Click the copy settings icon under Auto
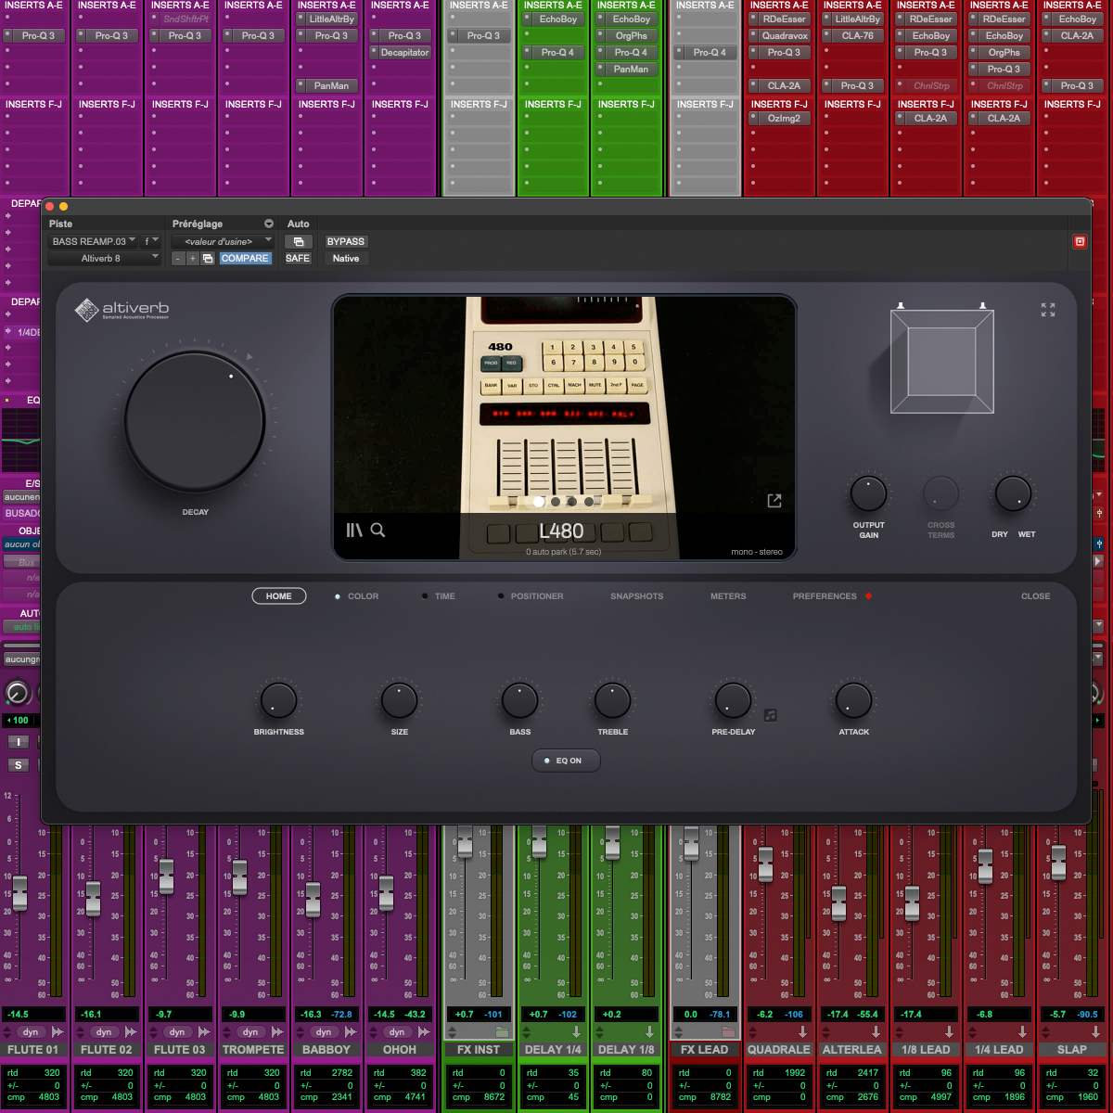This screenshot has width=1113, height=1113. [x=299, y=241]
